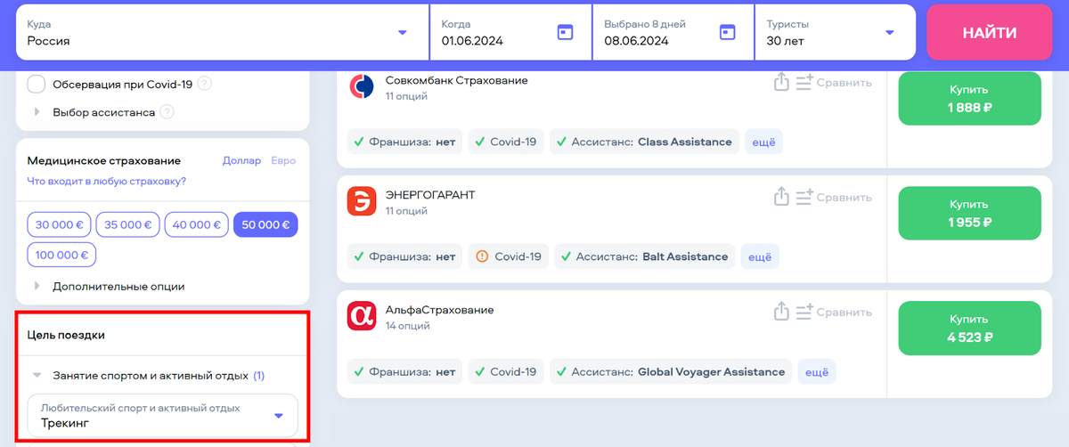Select 30 000 € coverage amount
The image size is (1069, 447).
[x=60, y=225]
